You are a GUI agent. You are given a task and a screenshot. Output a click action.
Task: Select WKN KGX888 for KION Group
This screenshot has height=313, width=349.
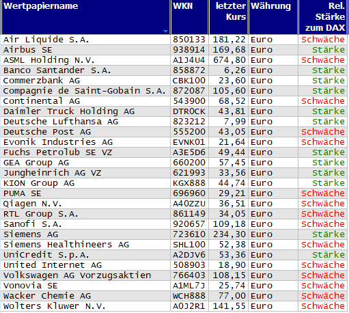tap(189, 183)
